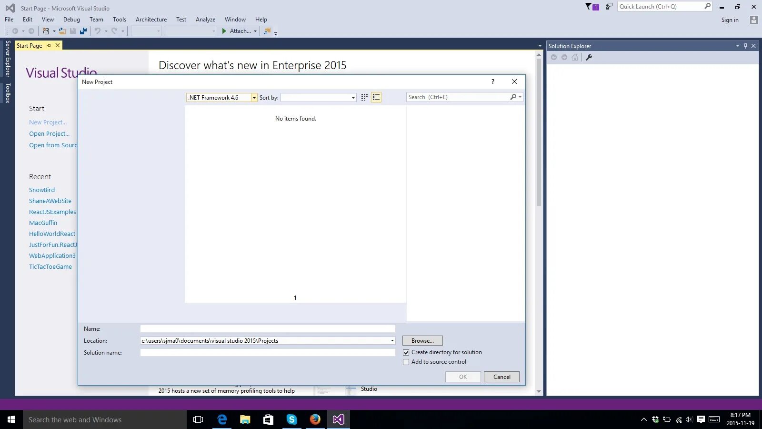762x429 pixels.
Task: Click the project Name input field
Action: coord(268,329)
